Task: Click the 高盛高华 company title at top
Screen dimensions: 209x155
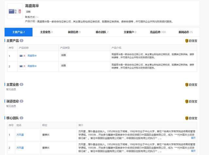Action: [32, 6]
